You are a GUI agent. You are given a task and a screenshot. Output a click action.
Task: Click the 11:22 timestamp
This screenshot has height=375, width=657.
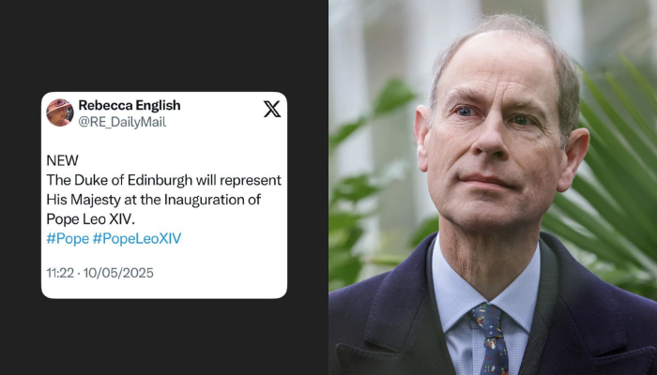[x=60, y=273]
